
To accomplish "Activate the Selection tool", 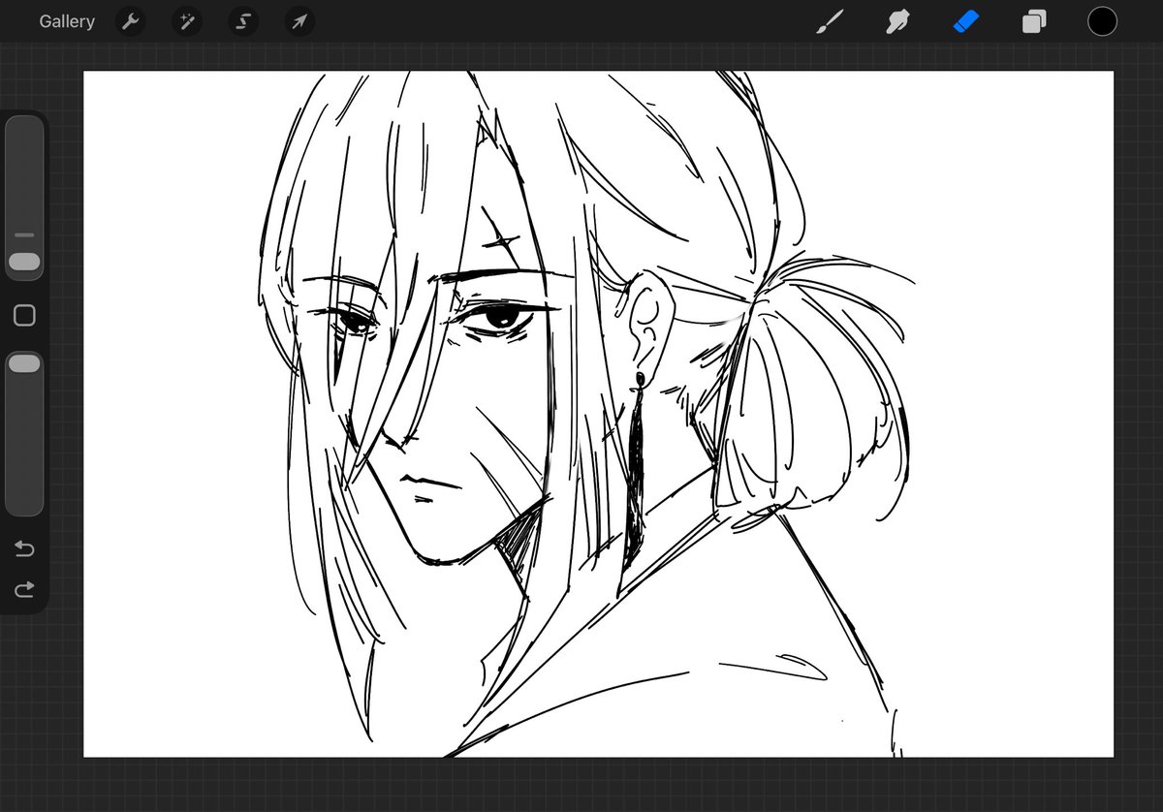I will [x=243, y=21].
